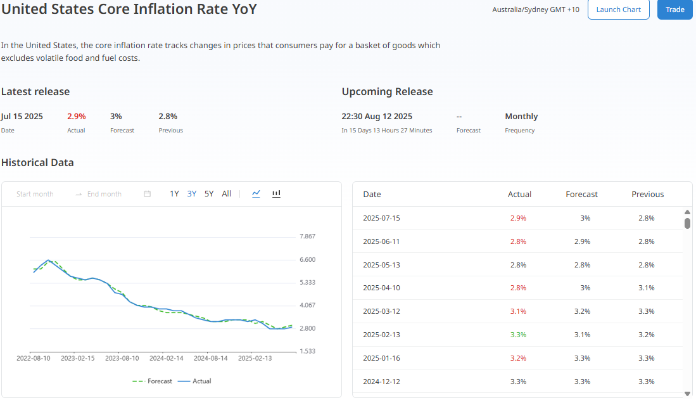Click the 2025-02-13 chart axis label
This screenshot has height=405, width=696.
pyautogui.click(x=255, y=358)
